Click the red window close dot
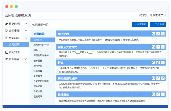Screen dimensions: 171x111 tap(7, 6)
